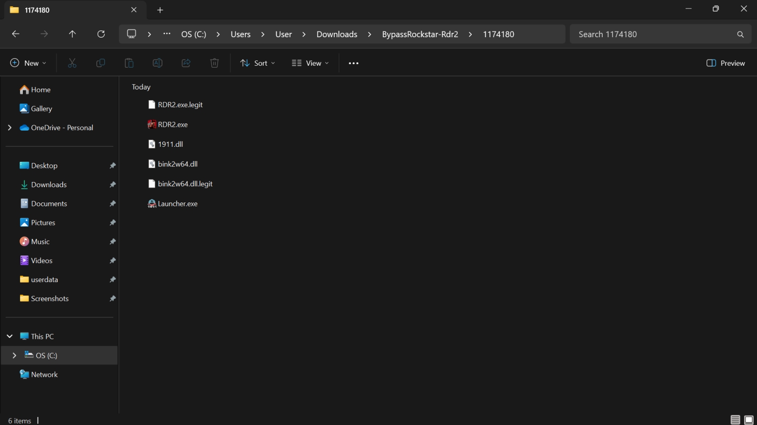Click the Paste clipboard icon
This screenshot has height=425, width=757.
[129, 63]
